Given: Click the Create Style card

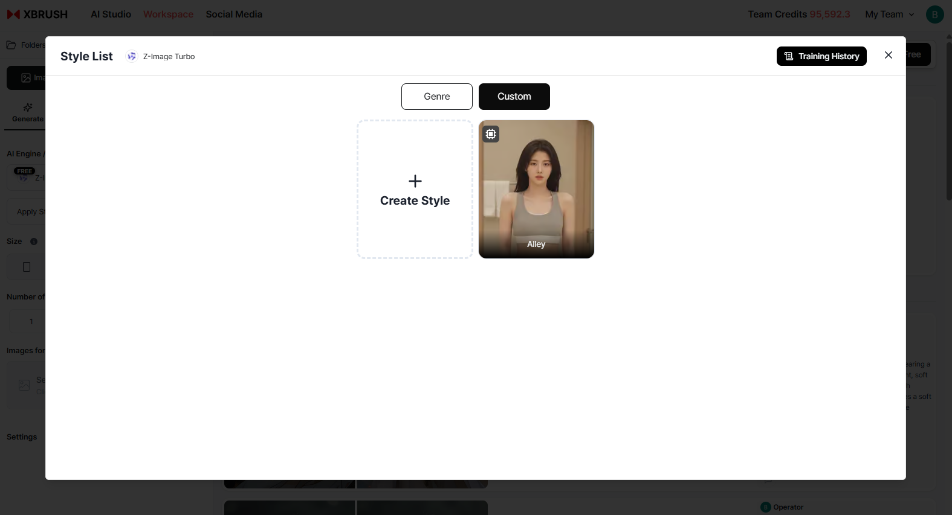Looking at the screenshot, I should [x=415, y=189].
